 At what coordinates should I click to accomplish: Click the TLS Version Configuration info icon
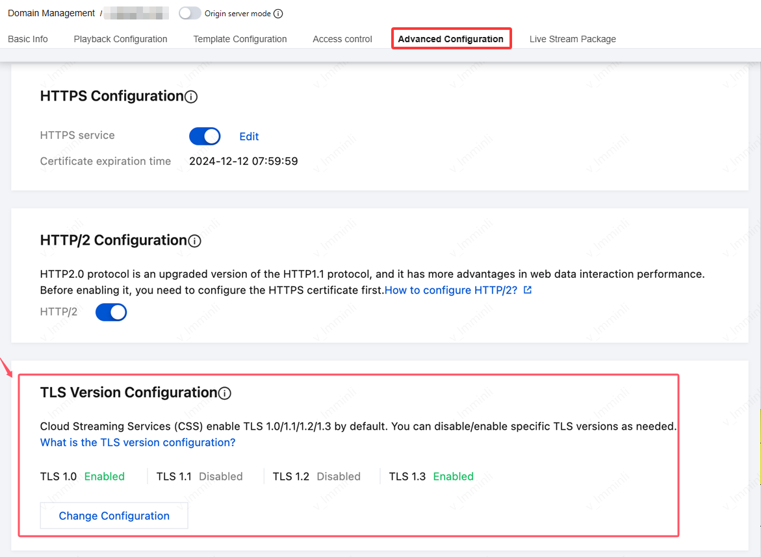[x=224, y=393]
